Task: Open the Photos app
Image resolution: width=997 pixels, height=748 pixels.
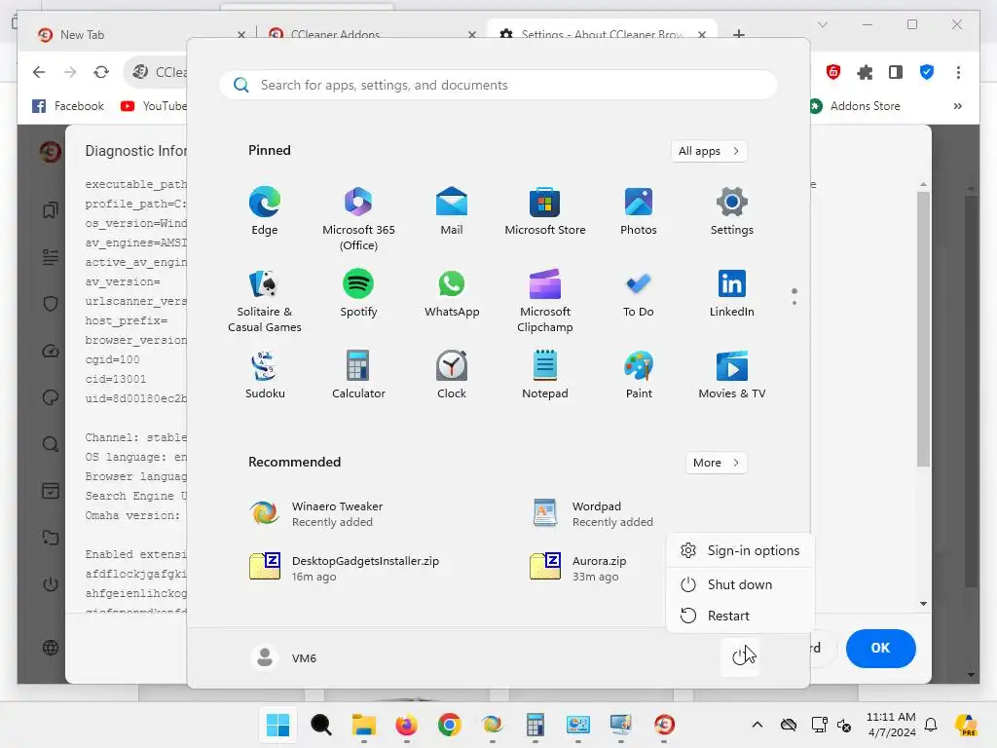Action: (x=639, y=211)
